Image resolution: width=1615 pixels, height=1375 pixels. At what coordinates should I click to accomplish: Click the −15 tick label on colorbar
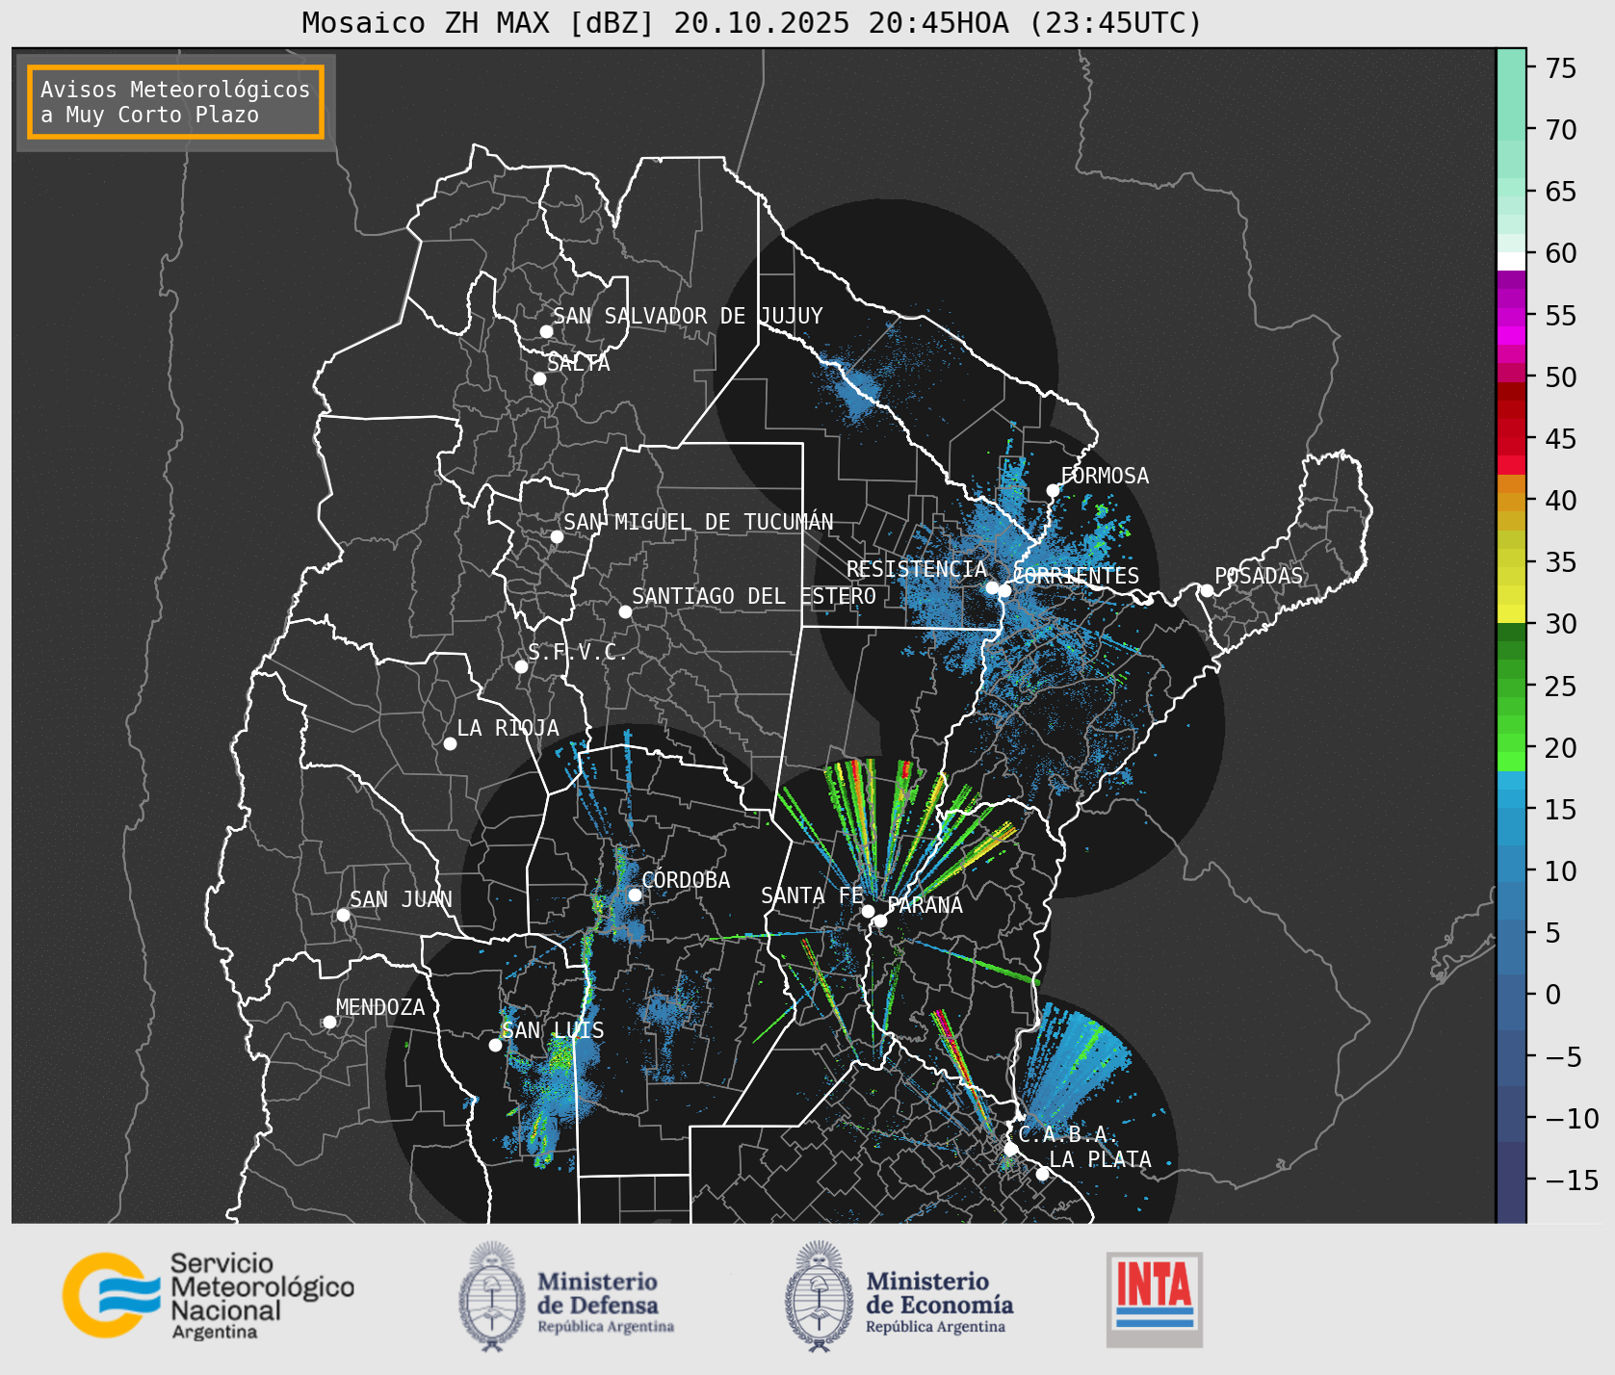point(1572,1180)
